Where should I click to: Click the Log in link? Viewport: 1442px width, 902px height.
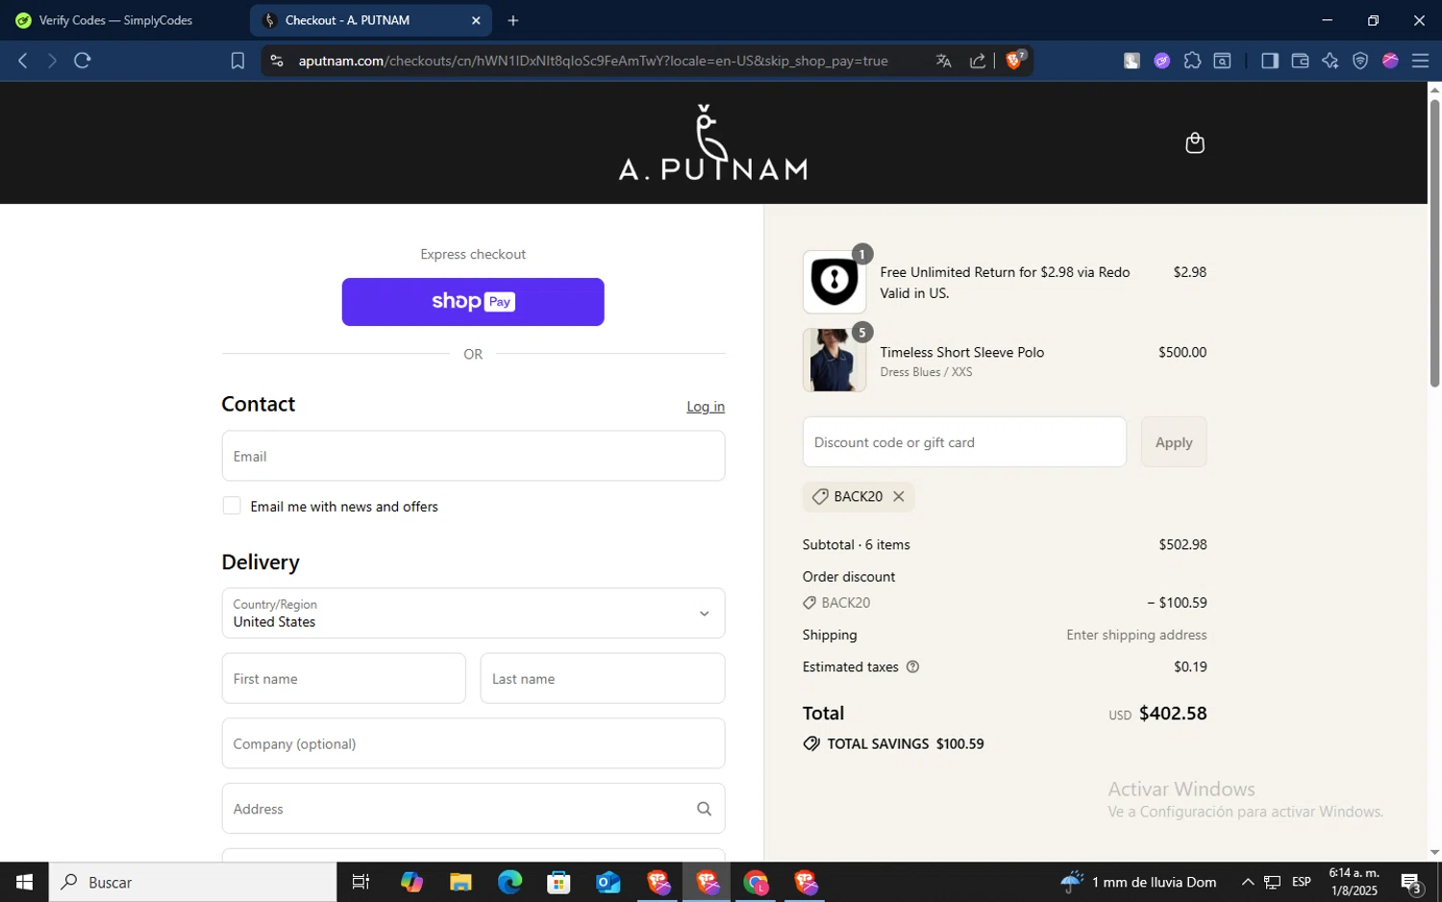(706, 407)
